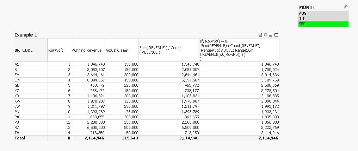Select branch code K9
This screenshot has width=358, height=151.
click(31, 96)
